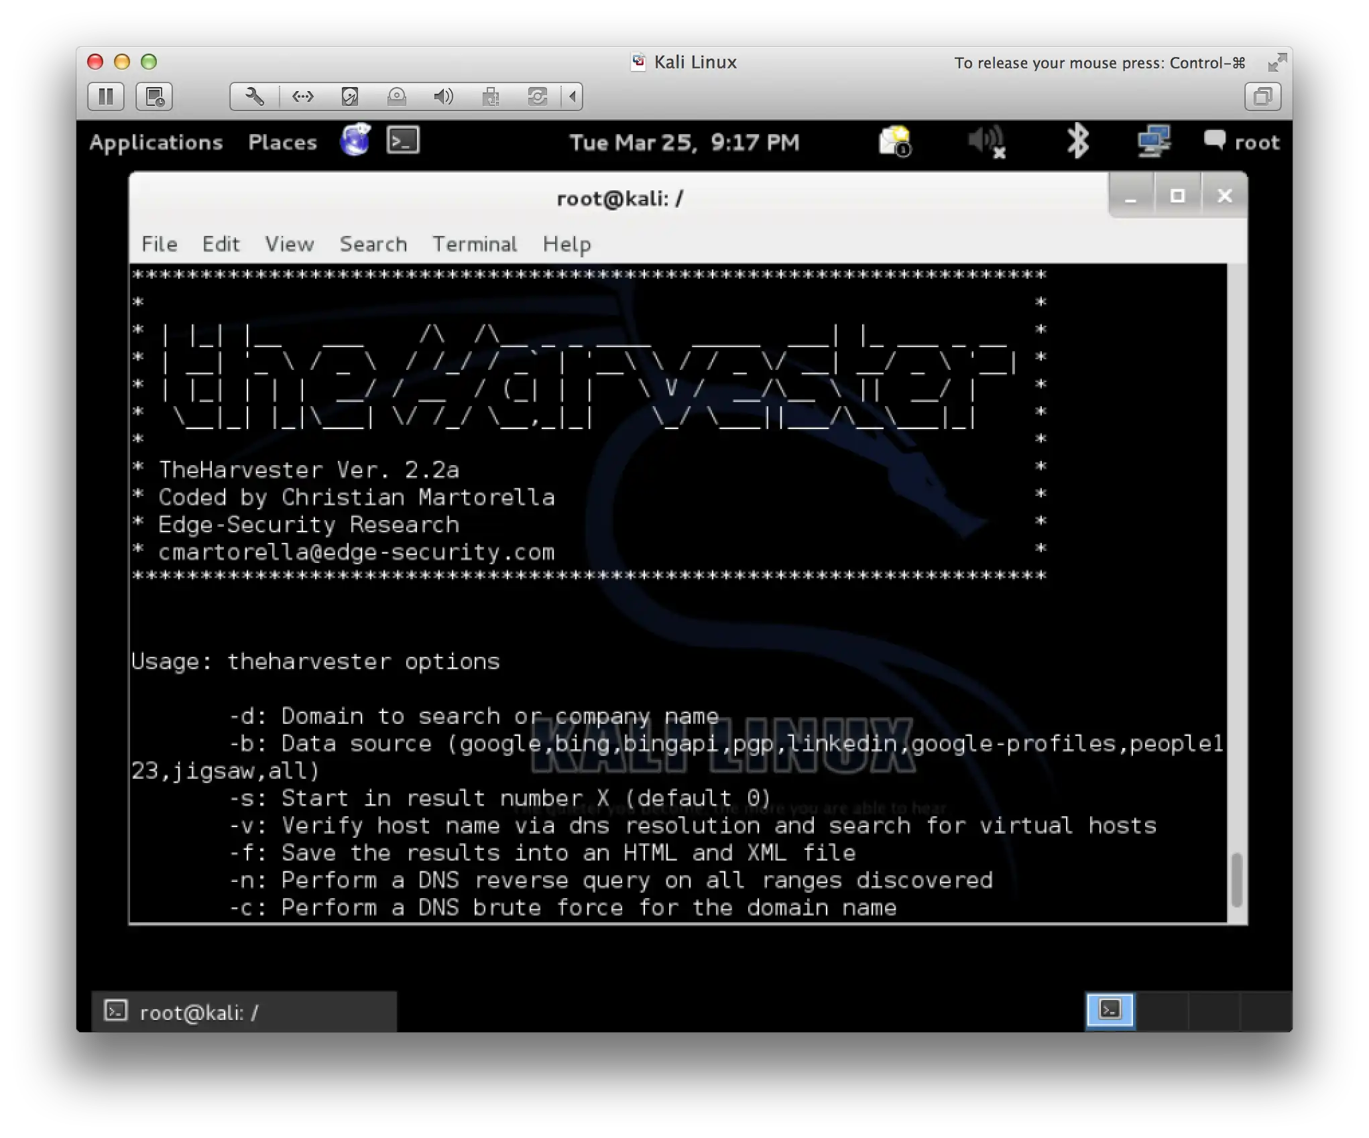
Task: Click the '-d: Domain to search' line
Action: (x=473, y=716)
